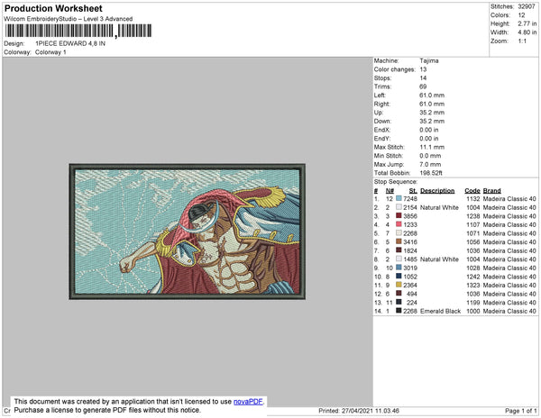The width and height of the screenshot is (541, 418).
Task: Click thread code '1000'
Action: pyautogui.click(x=473, y=311)
